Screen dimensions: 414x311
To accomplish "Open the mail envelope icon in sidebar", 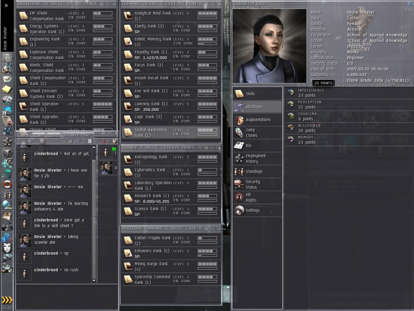I will point(7,79).
